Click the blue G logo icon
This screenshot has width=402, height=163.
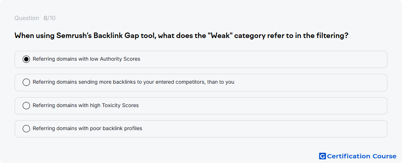point(322,156)
